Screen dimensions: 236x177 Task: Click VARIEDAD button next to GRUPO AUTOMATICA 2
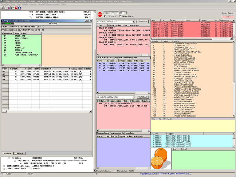click(x=143, y=97)
